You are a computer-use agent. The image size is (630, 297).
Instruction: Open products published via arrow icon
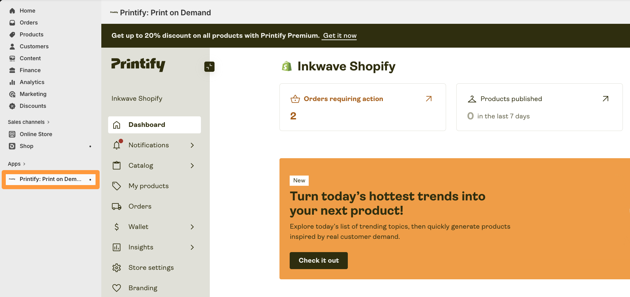pyautogui.click(x=606, y=99)
